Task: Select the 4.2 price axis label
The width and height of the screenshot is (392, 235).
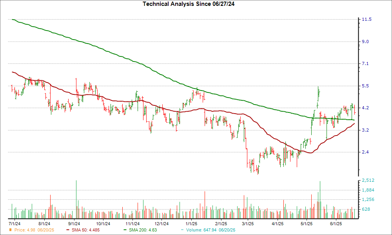Action: [365, 108]
